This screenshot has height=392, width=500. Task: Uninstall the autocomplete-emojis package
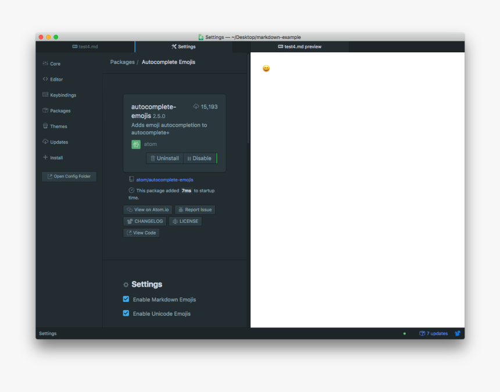coord(165,158)
